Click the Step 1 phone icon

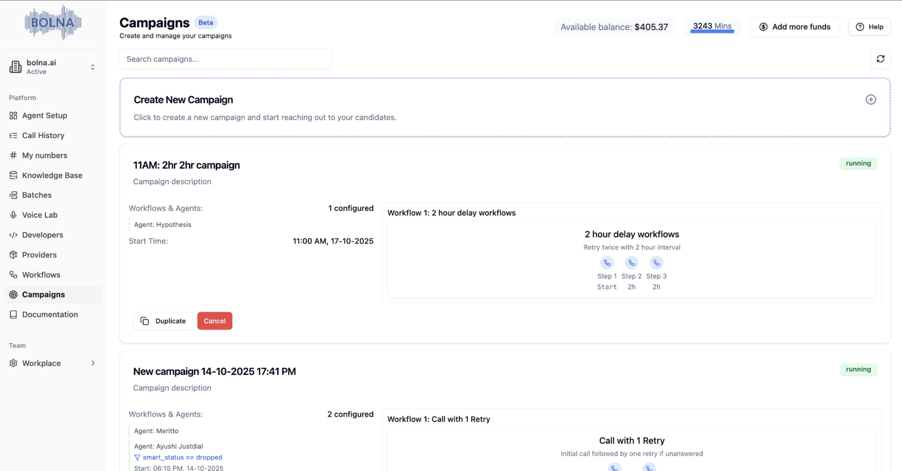(x=607, y=263)
